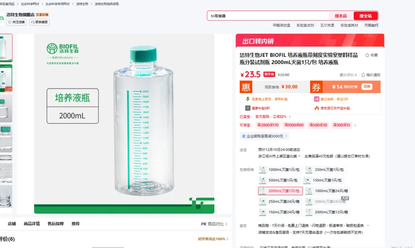Click the 联系客服 headset button
This screenshot has width=415, height=248.
[x=39, y=22]
